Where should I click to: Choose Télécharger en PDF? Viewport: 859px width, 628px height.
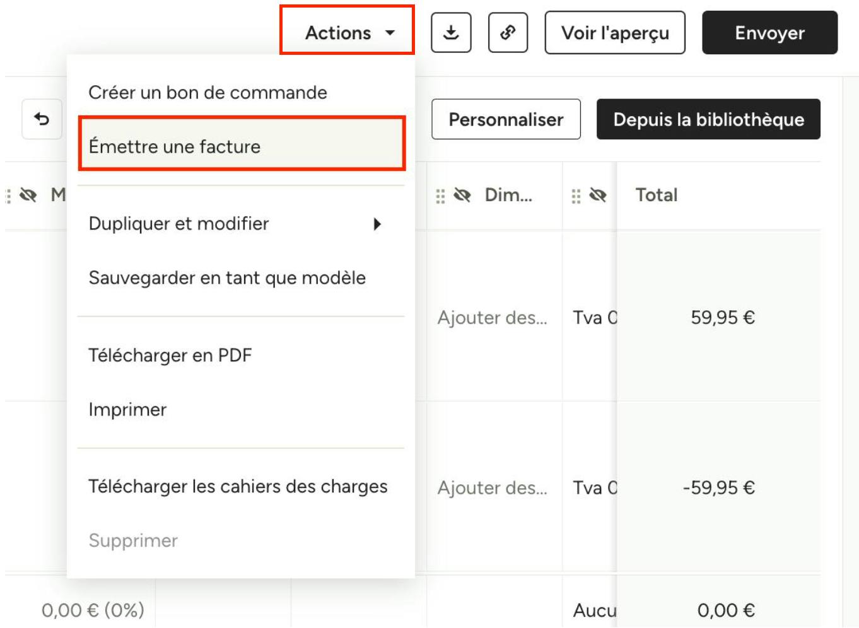[x=170, y=355]
